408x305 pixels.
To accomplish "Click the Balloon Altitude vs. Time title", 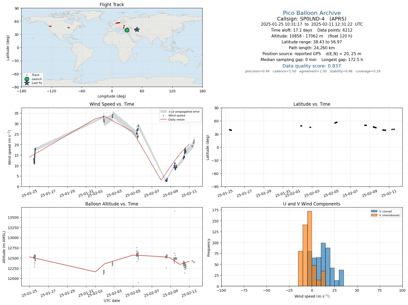I will (112, 204).
